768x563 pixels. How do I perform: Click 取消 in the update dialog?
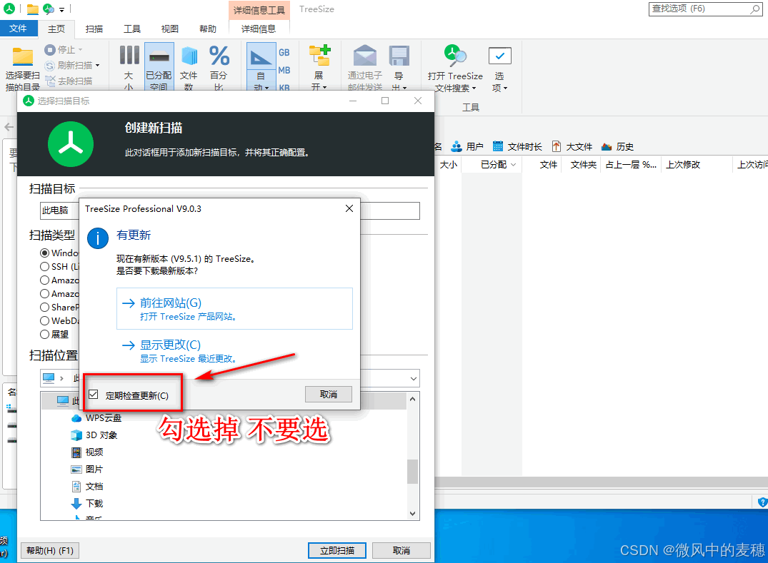(x=328, y=395)
